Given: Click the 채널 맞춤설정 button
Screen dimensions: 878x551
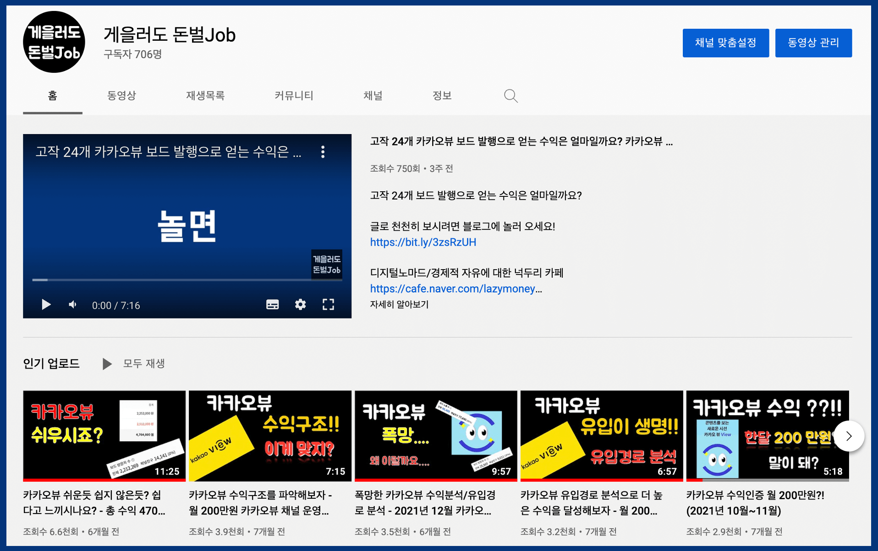Looking at the screenshot, I should [x=726, y=43].
